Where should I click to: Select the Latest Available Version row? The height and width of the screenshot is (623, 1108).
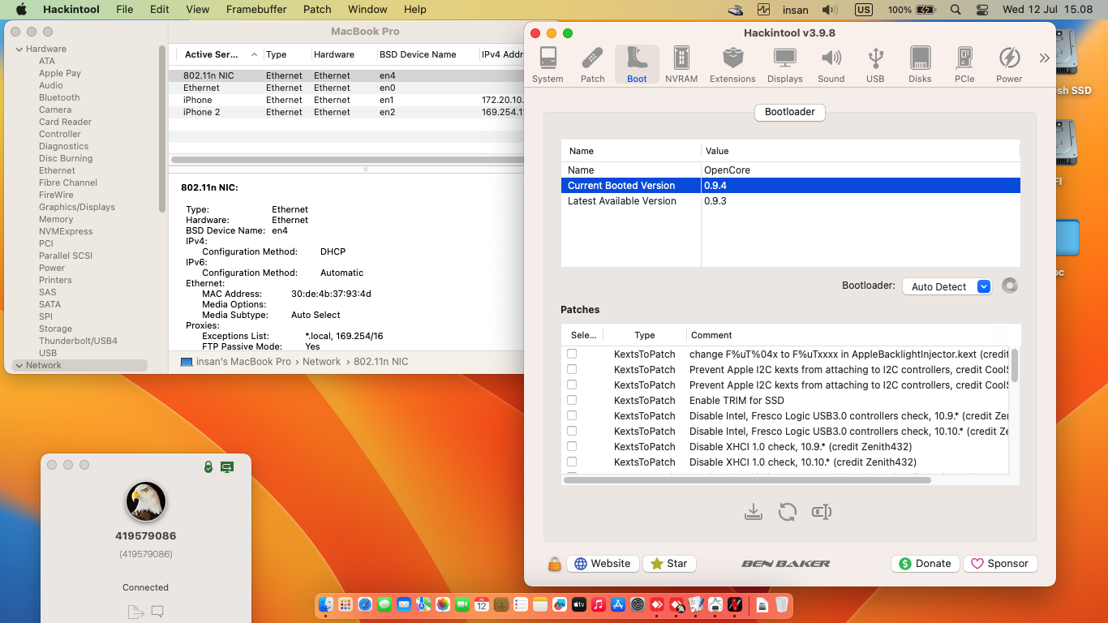point(789,201)
